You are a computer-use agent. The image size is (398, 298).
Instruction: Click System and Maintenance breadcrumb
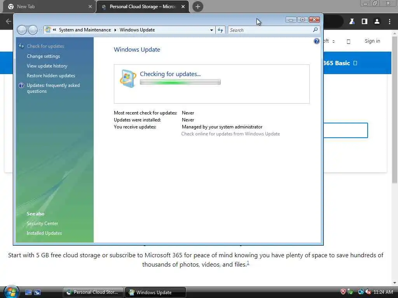pos(85,30)
